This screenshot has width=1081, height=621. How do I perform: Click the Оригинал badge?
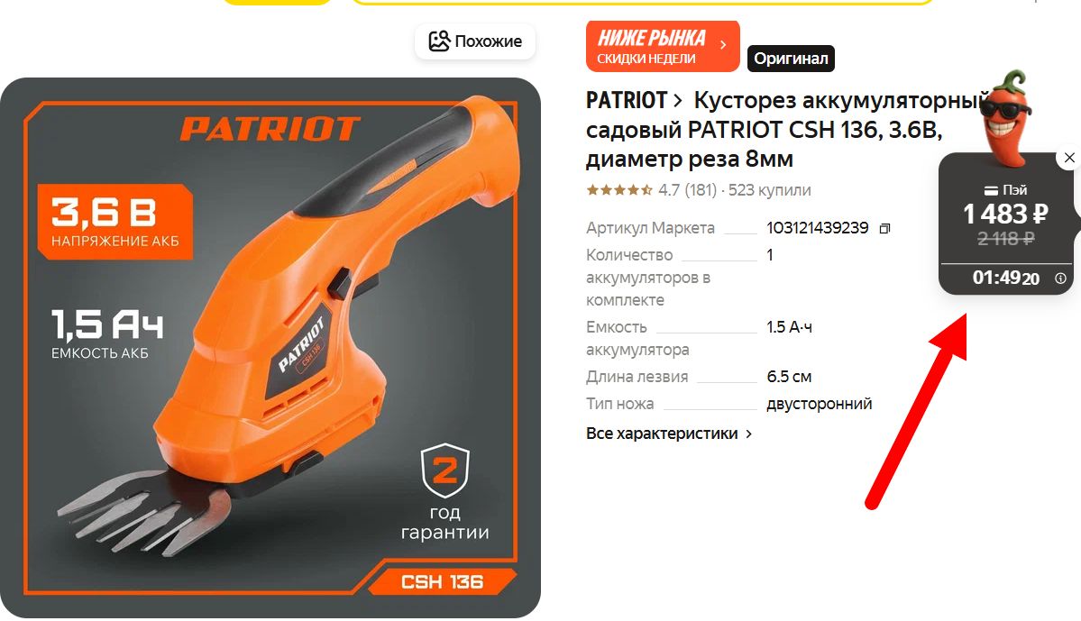791,59
